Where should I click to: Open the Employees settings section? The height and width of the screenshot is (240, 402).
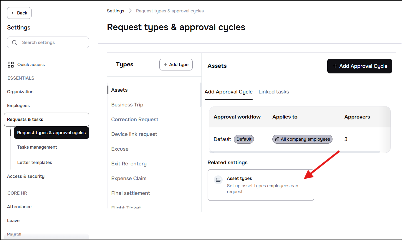pos(18,106)
